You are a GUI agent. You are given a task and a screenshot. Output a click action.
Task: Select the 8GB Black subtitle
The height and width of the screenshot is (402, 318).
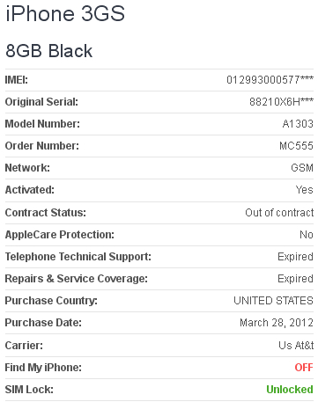pyautogui.click(x=48, y=51)
